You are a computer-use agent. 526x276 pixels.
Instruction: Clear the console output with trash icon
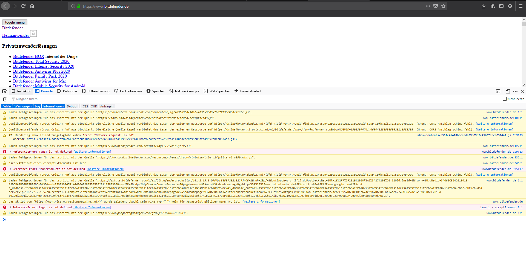pos(5,99)
